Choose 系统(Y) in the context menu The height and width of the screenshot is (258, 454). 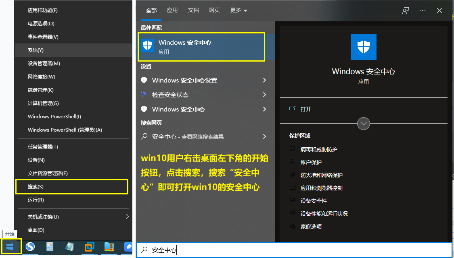tap(73, 50)
